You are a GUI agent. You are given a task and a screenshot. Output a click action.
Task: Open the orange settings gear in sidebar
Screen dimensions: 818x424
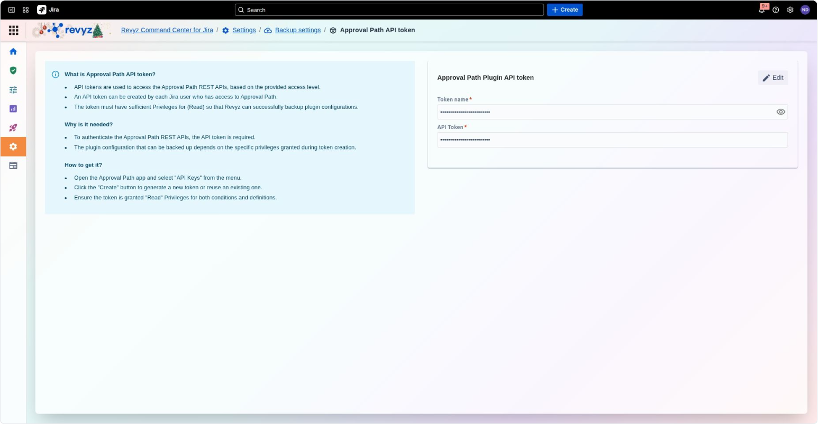[x=13, y=146]
